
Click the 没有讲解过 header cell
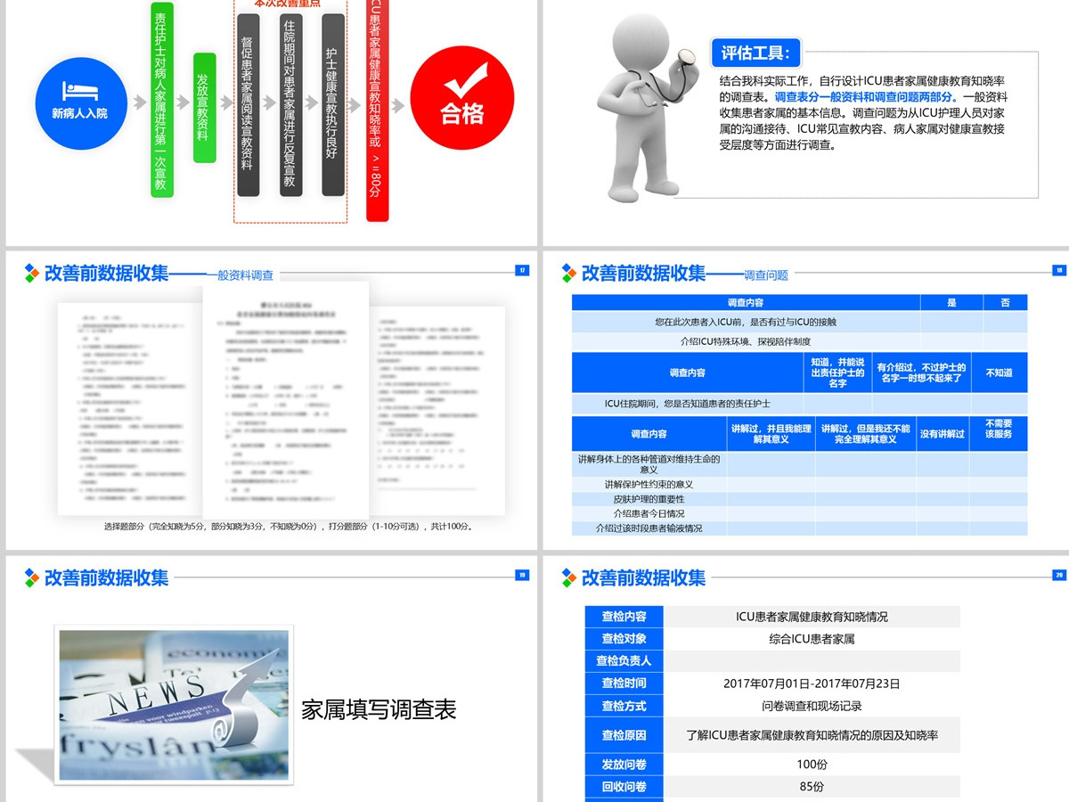pyautogui.click(x=943, y=434)
